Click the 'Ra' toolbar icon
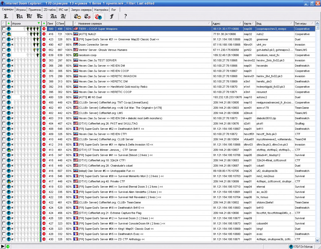 click(x=19, y=16)
